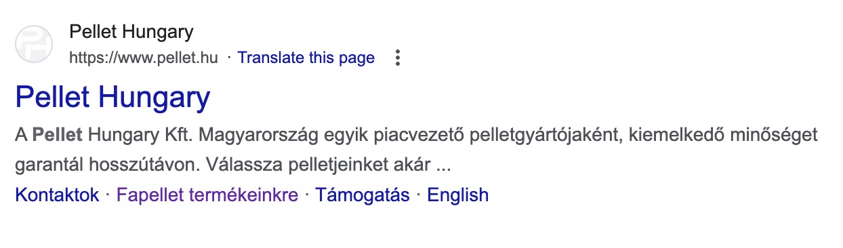Viewport: 843px width, 248px height.
Task: Visit the visited purple sitelink Fapellet termékeinkre
Action: click(207, 195)
